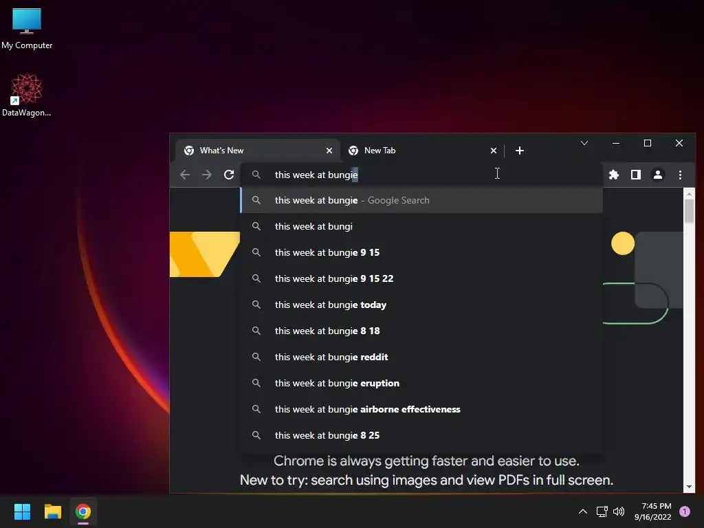Viewport: 704px width, 528px height.
Task: Pick 'this week at bungie reddit' suggestion
Action: tap(421, 357)
